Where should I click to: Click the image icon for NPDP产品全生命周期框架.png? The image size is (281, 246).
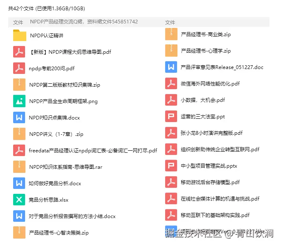pyautogui.click(x=19, y=101)
